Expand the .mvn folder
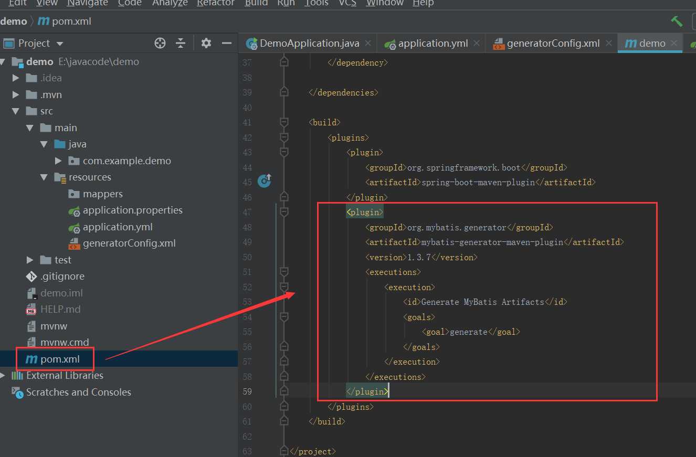Viewport: 696px width, 457px height. pyautogui.click(x=16, y=95)
